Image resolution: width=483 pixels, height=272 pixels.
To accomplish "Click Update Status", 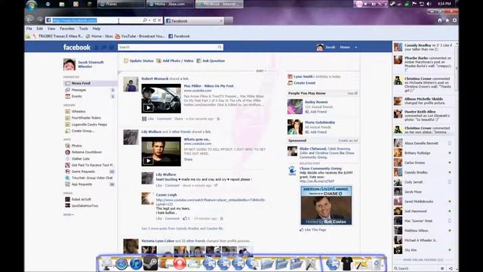I will (x=139, y=60).
